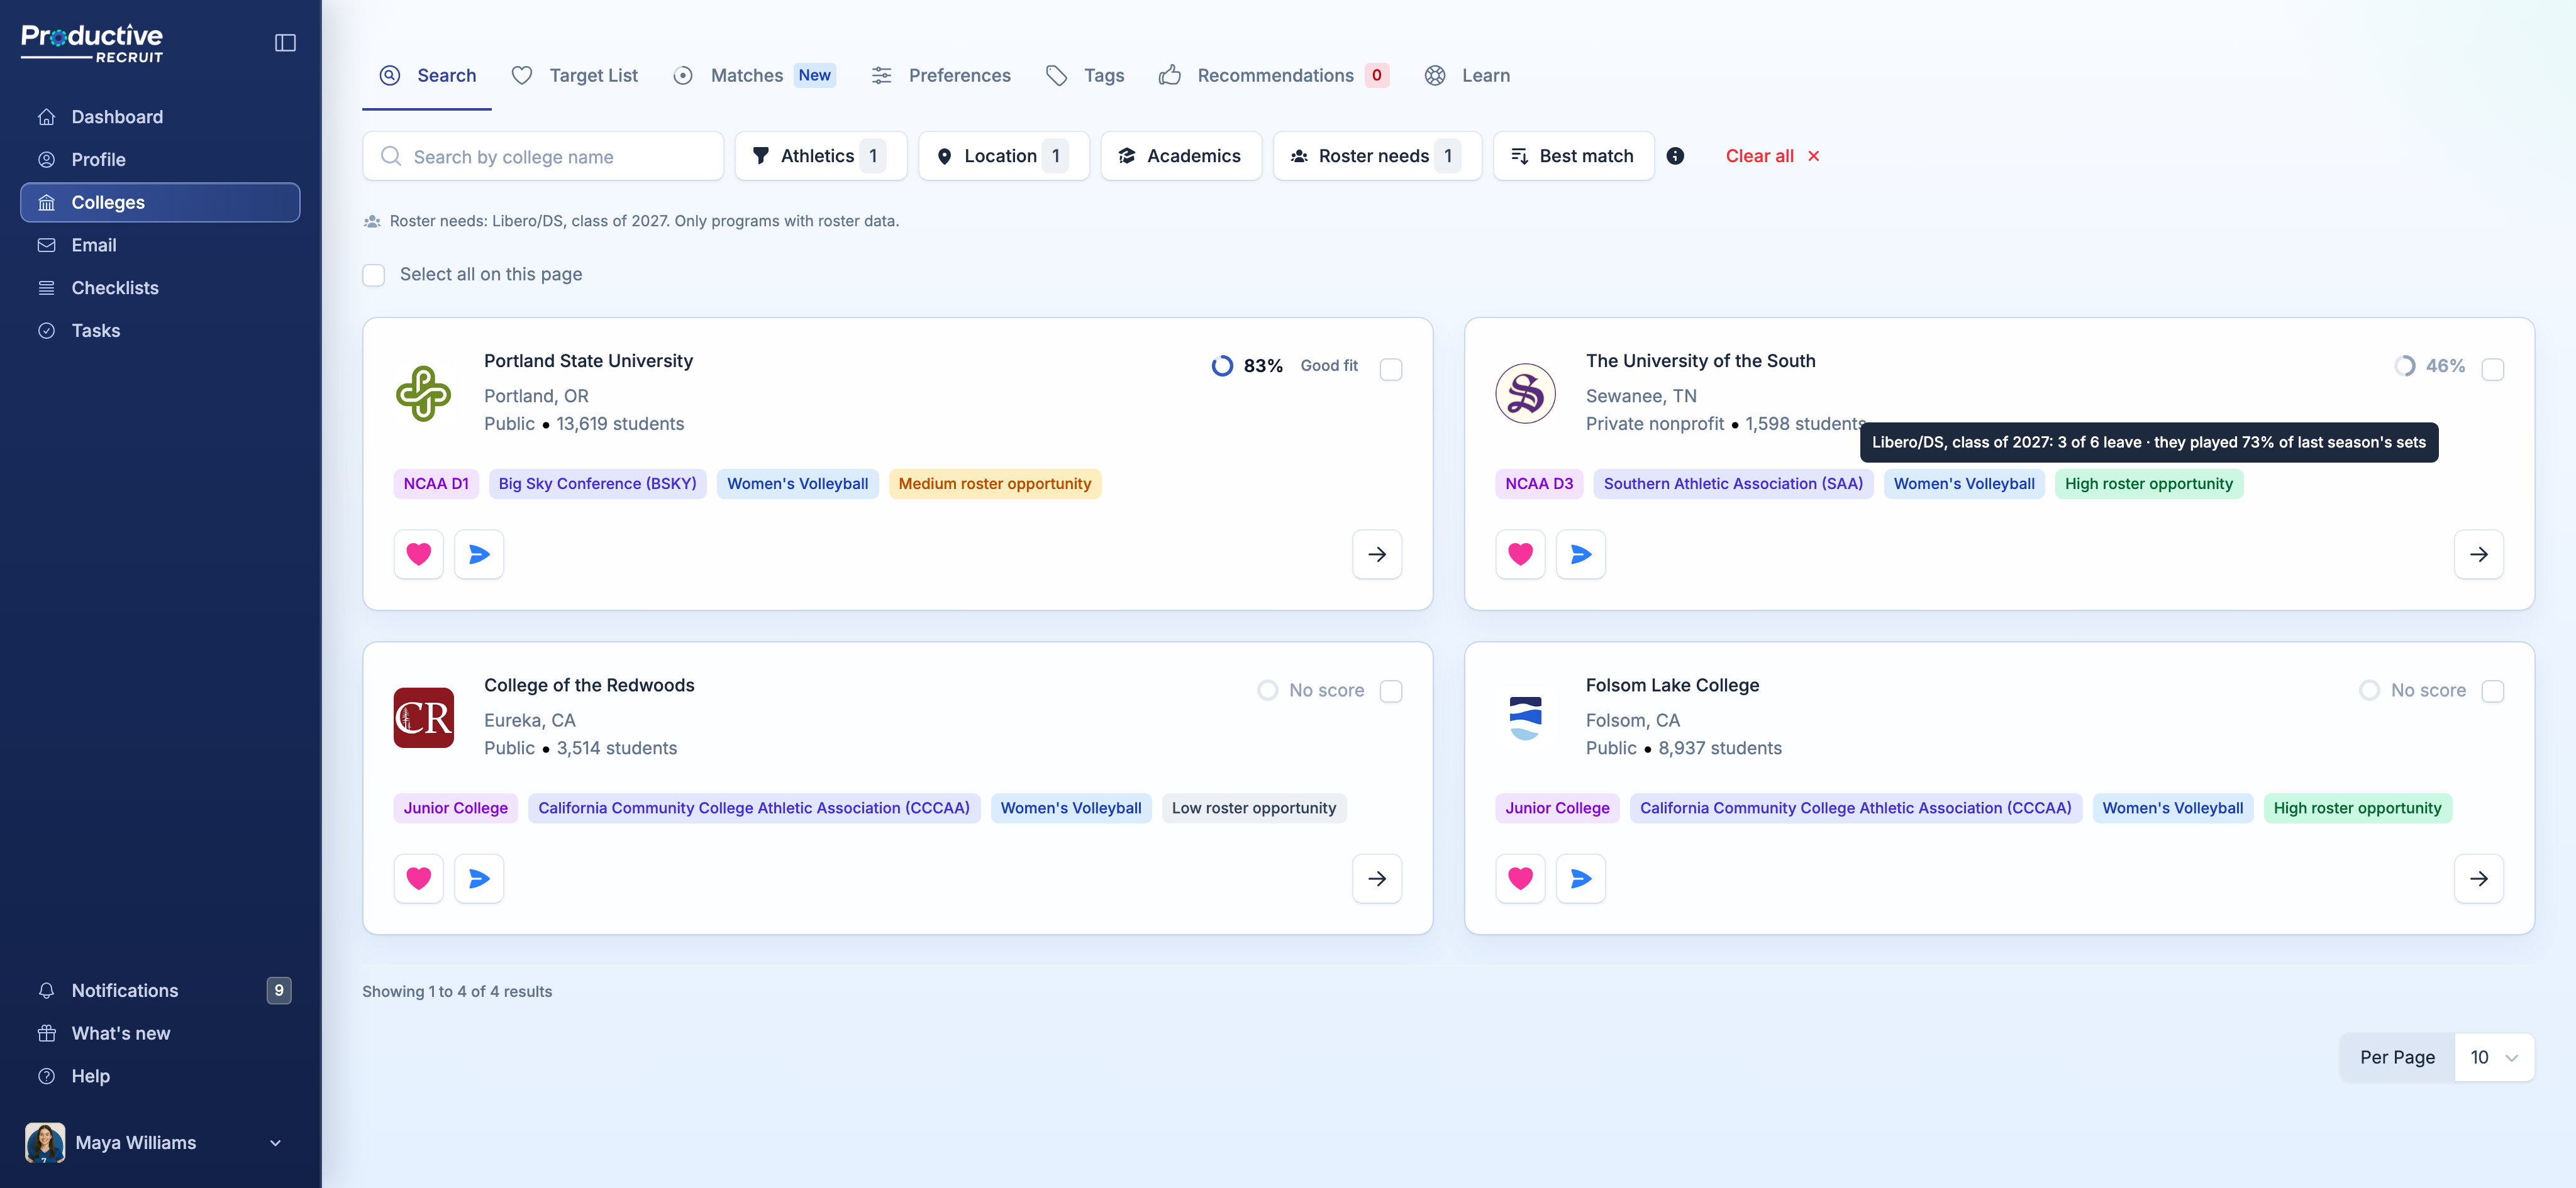Open the Location filter dropdown

1003,156
